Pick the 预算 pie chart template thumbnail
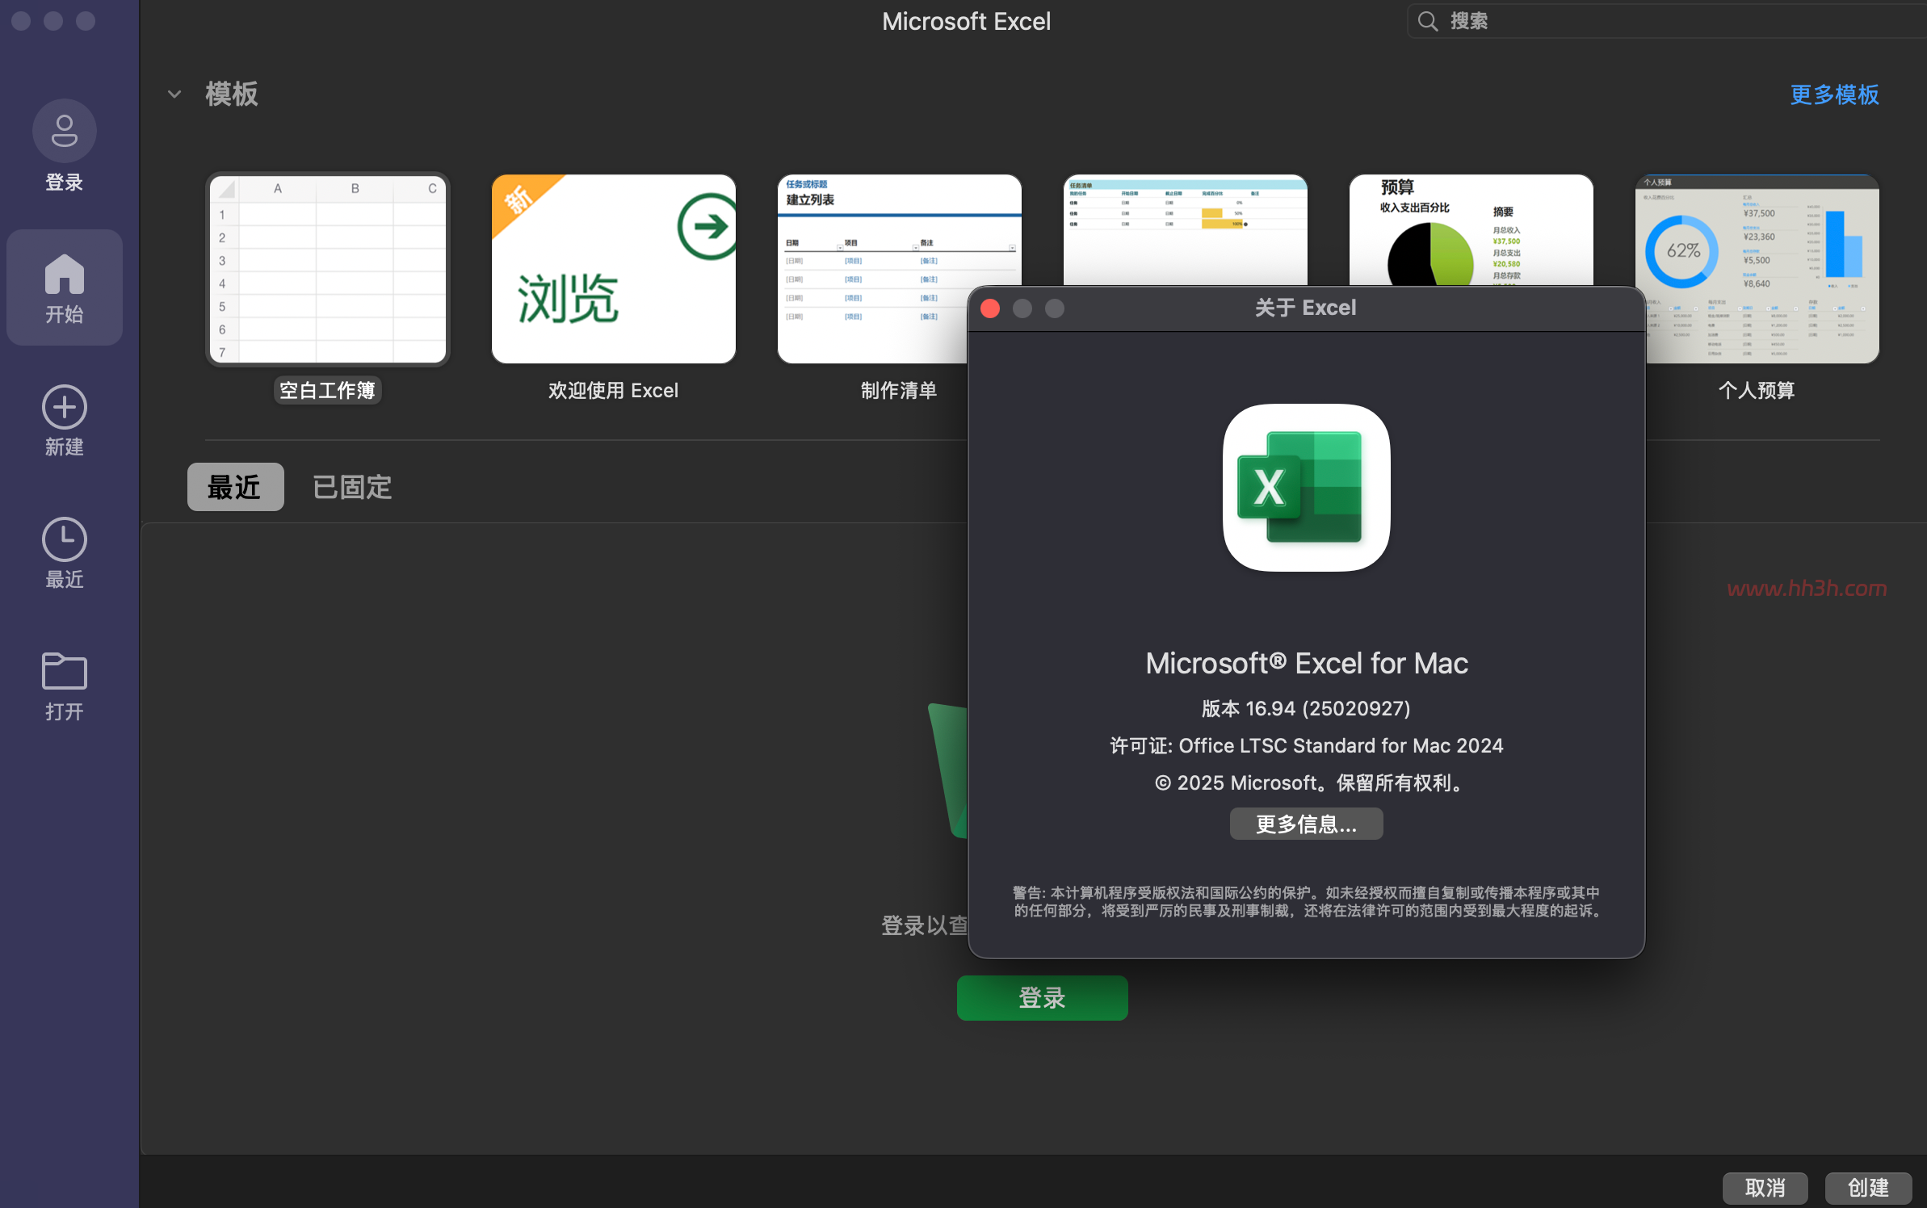Viewport: 1927px width, 1208px height. click(1471, 230)
